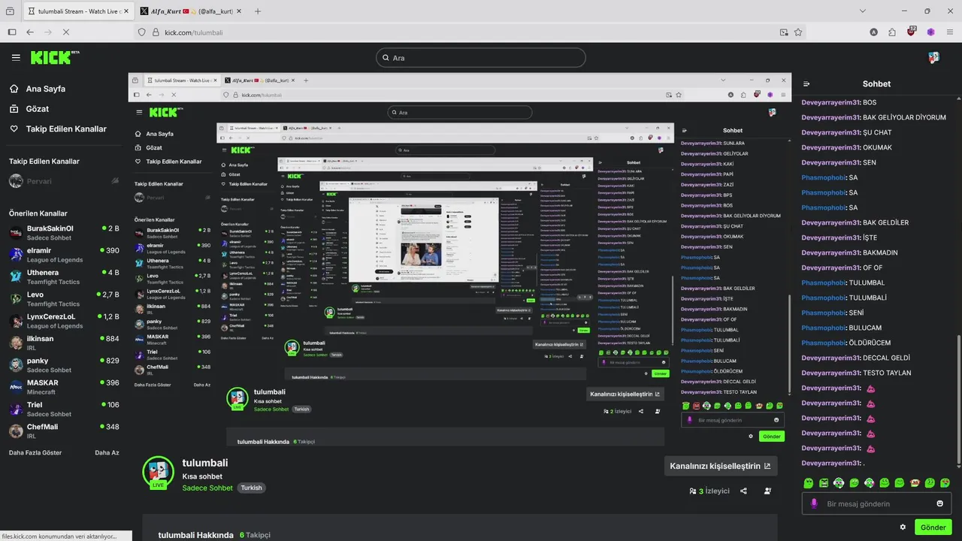Click the browser stop loading X button
This screenshot has height=541, width=962.
(x=66, y=32)
